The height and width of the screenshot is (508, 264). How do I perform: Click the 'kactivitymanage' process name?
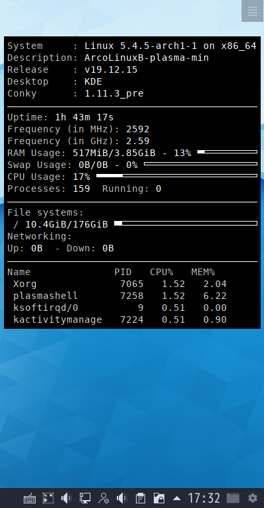[57, 319]
